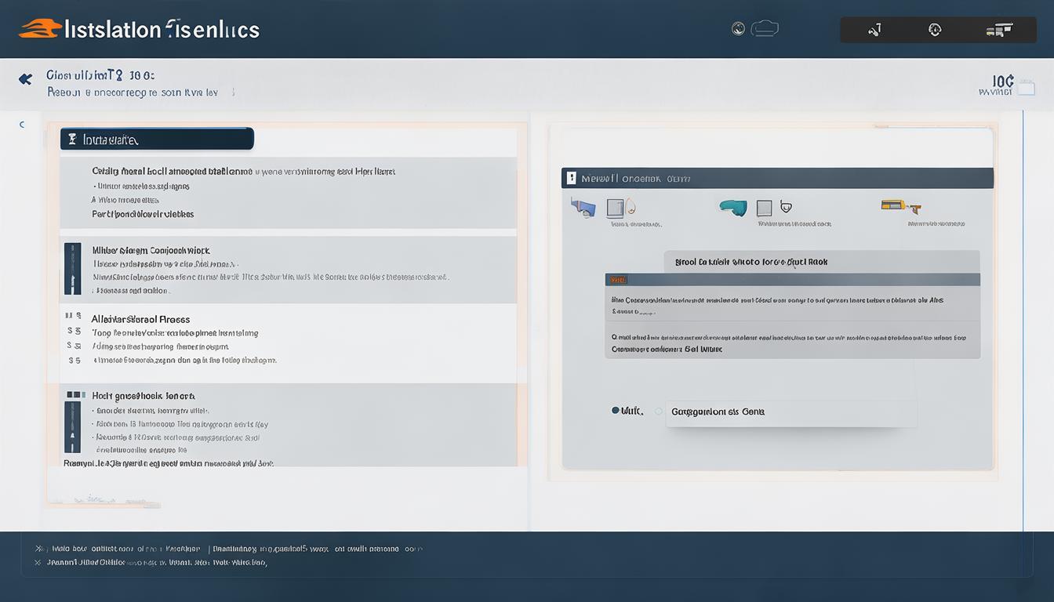
Task: Click the teal tool icon in the right panel
Action: click(733, 208)
